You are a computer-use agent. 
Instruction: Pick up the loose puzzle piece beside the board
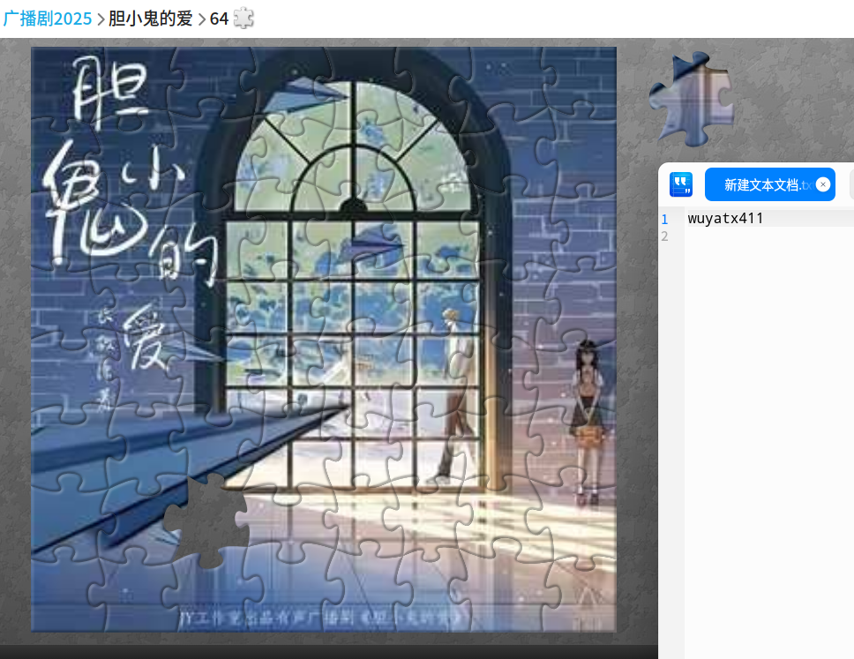pyautogui.click(x=693, y=99)
